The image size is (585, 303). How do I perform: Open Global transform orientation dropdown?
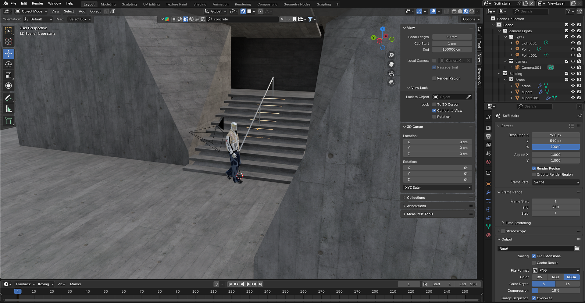tap(215, 11)
